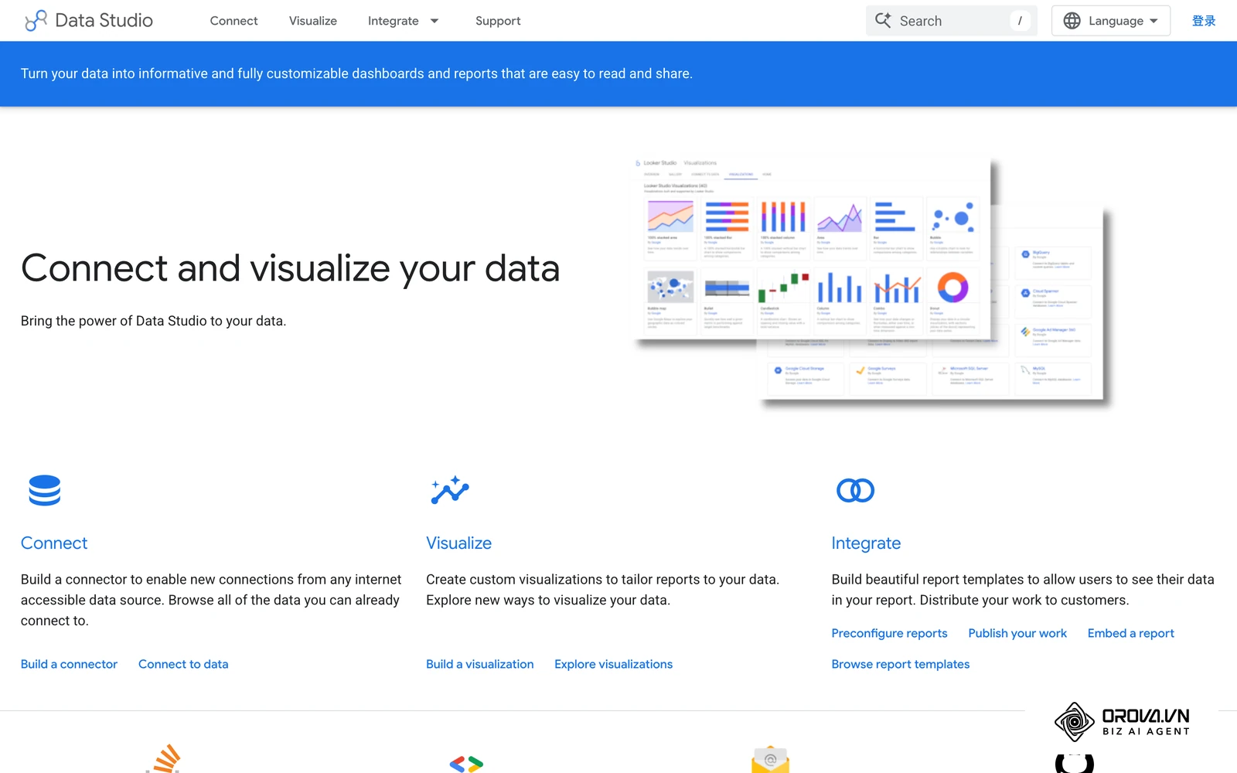Go to the Support page
The image size is (1237, 773).
click(x=498, y=21)
